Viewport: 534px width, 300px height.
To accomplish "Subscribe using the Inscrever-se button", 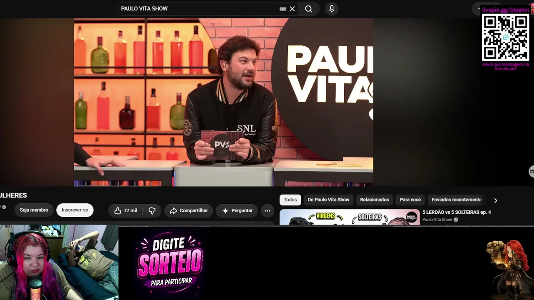I will pos(75,210).
